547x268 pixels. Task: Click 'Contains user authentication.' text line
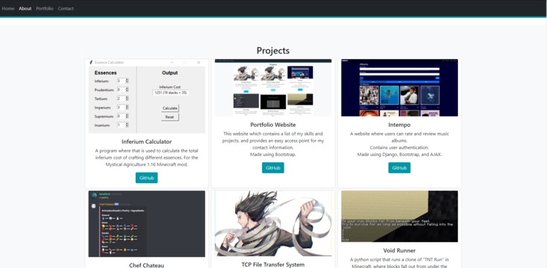[399, 147]
